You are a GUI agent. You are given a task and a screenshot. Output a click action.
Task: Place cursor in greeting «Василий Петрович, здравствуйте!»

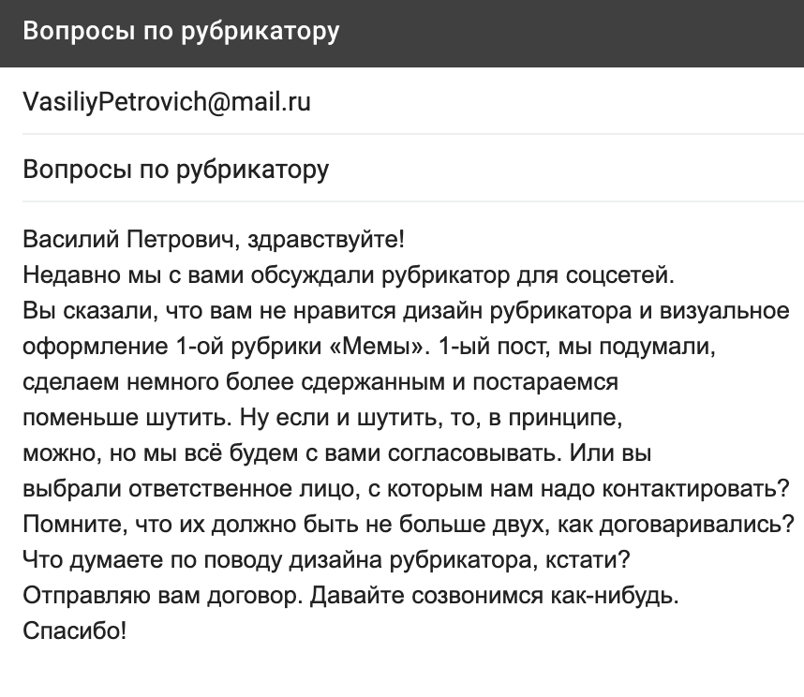coord(214,239)
